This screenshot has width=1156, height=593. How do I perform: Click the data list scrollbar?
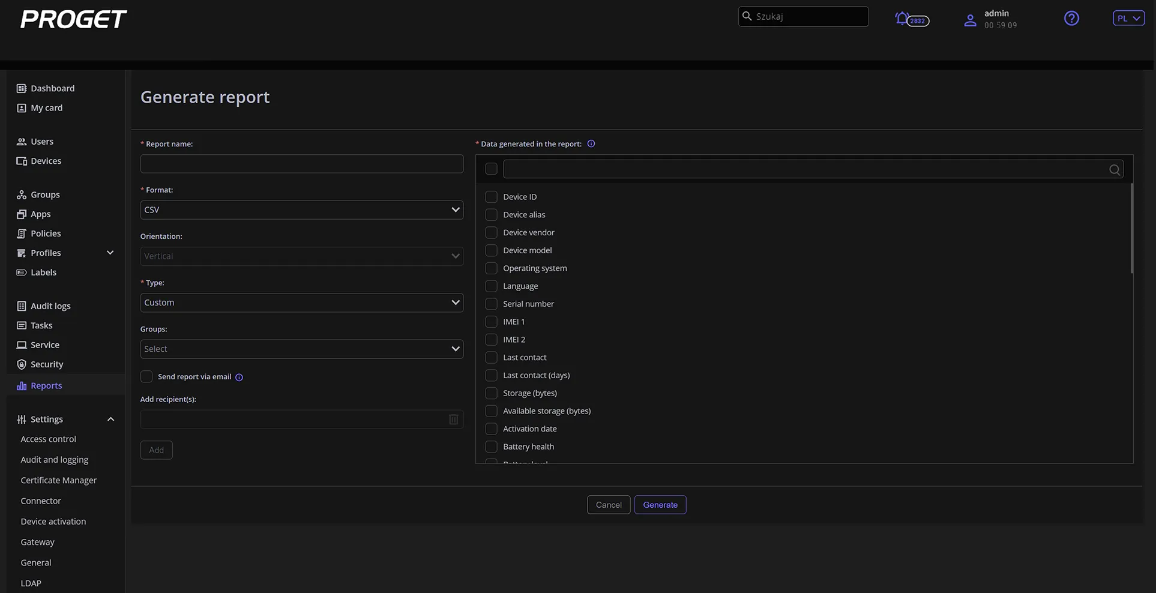coord(1131,228)
